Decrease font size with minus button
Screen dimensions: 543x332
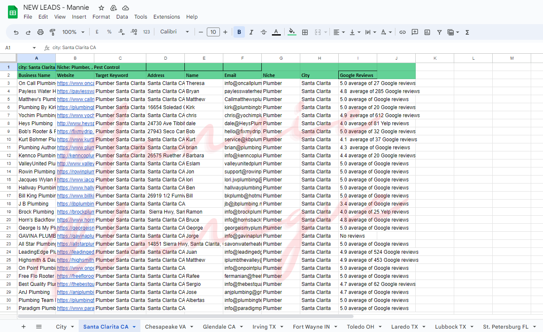pyautogui.click(x=201, y=32)
